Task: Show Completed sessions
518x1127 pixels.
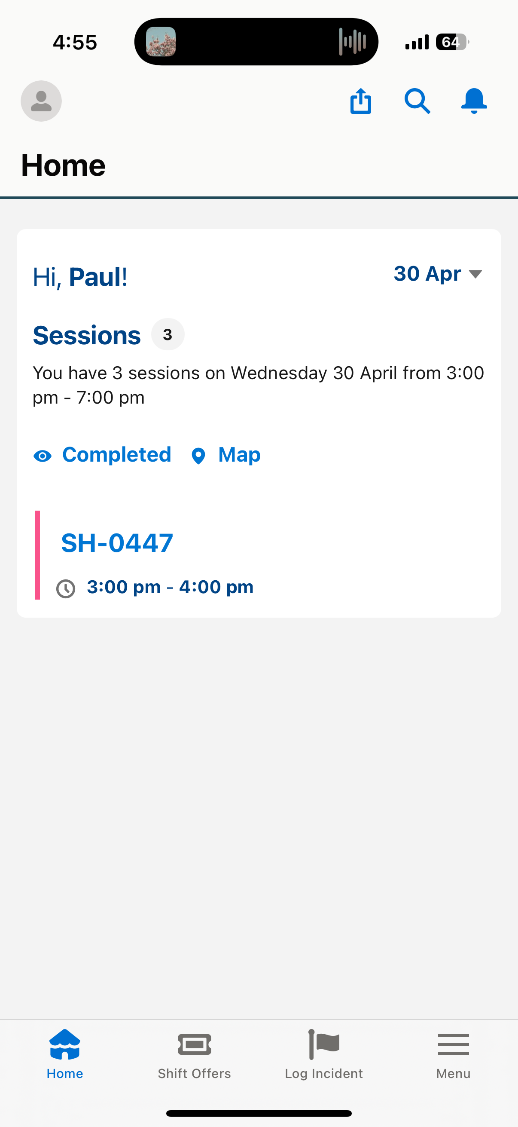Action: click(x=117, y=455)
